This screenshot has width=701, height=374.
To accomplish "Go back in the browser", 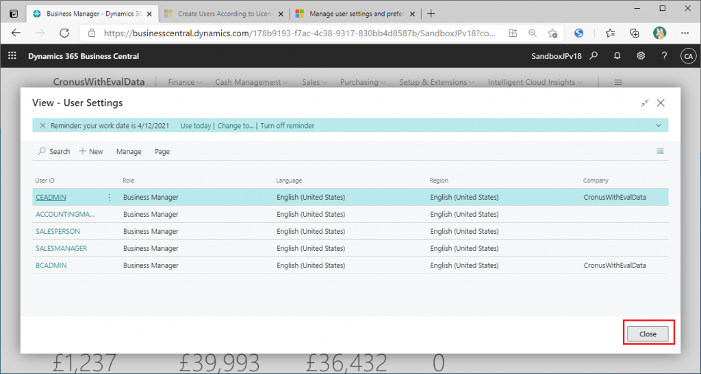I will point(16,33).
